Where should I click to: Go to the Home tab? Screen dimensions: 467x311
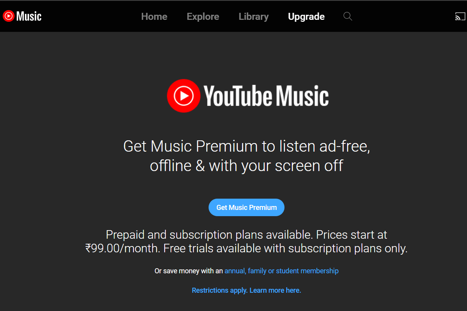click(154, 17)
